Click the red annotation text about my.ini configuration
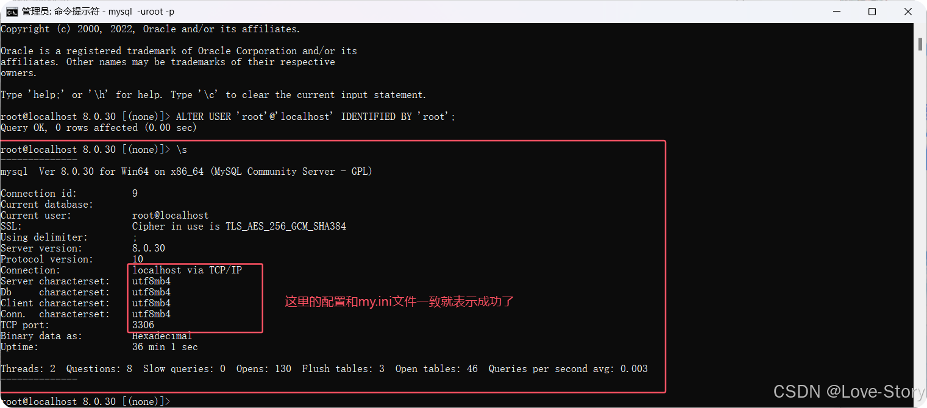The image size is (927, 408). 398,301
